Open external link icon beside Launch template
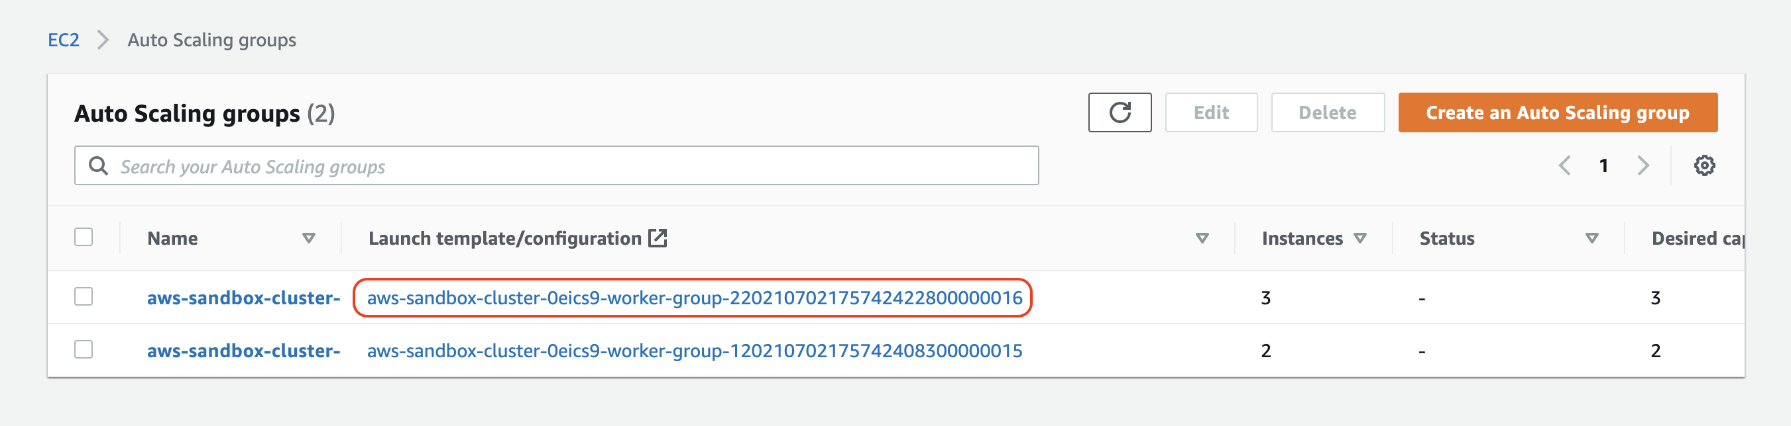The width and height of the screenshot is (1791, 426). [657, 238]
